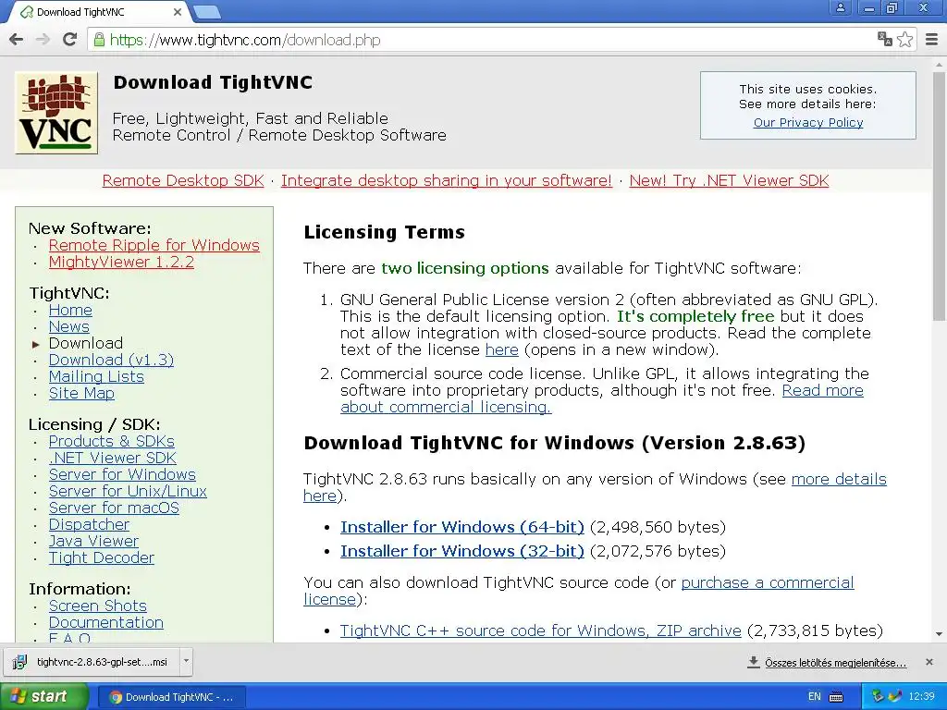Open Site Map in the sidebar

tap(81, 393)
